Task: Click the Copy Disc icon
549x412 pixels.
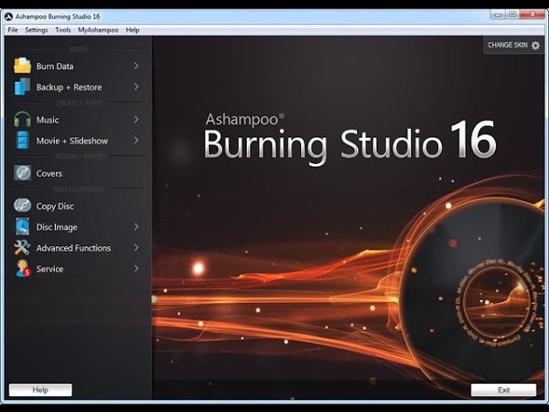Action: click(x=22, y=205)
